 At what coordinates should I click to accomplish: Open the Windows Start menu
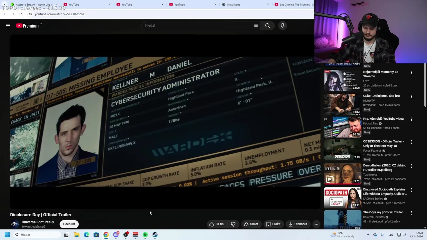7,235
